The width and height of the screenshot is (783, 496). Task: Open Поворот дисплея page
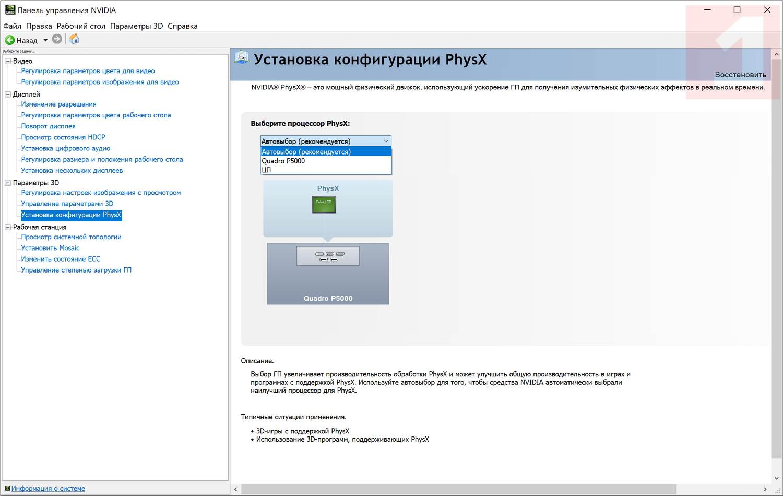(x=48, y=126)
